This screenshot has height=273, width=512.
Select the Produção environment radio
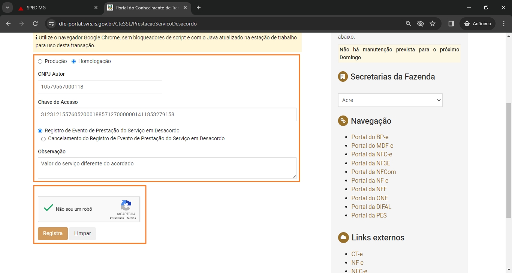[x=40, y=61]
